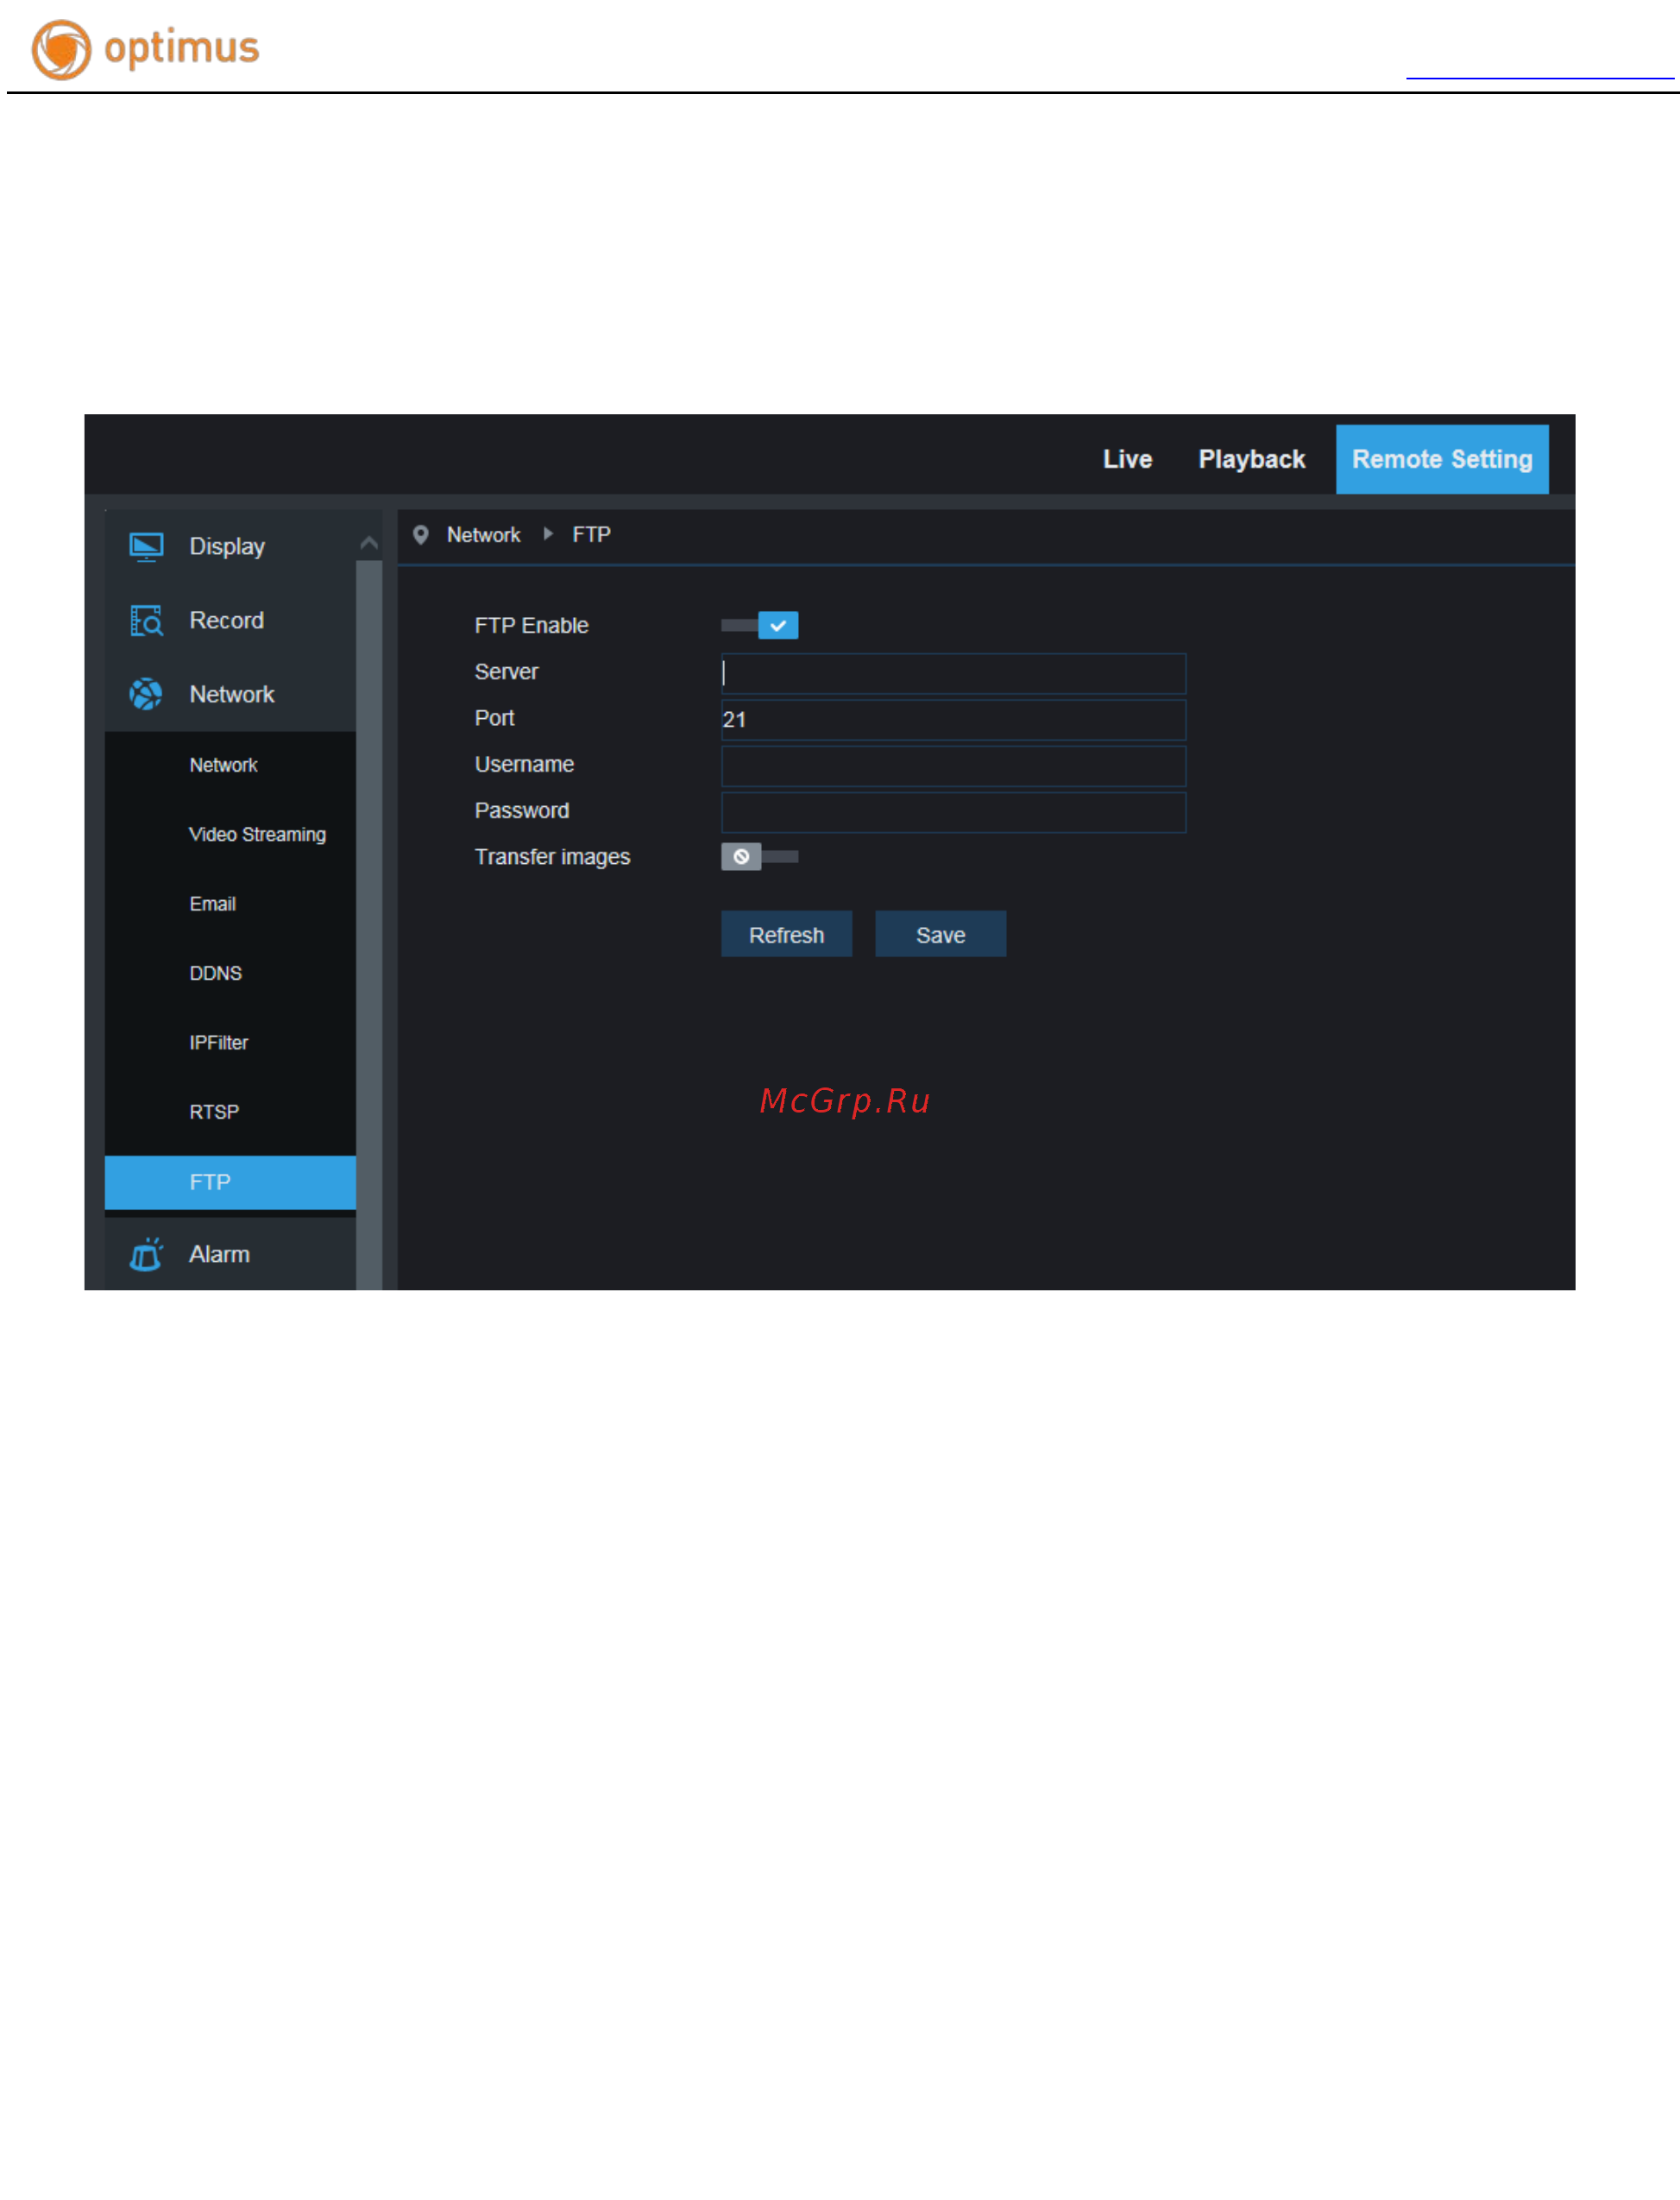Viewport: 1680px width, 2200px height.
Task: Enable the Transfer images switch
Action: pos(759,857)
